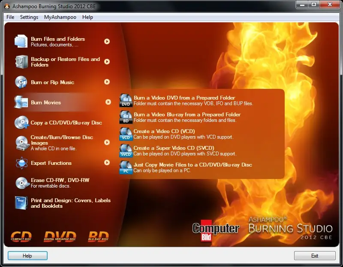Select Burn a Video DVD from a Prepared Folder

pyautogui.click(x=184, y=98)
